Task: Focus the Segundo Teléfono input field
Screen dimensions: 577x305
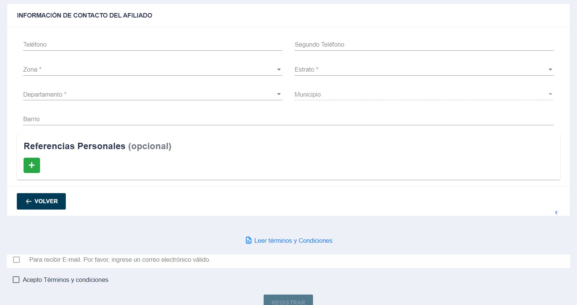Action: click(424, 44)
